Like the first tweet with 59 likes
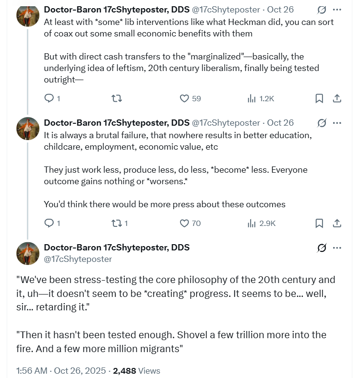Screen dimensions: 360x378 tap(184, 98)
